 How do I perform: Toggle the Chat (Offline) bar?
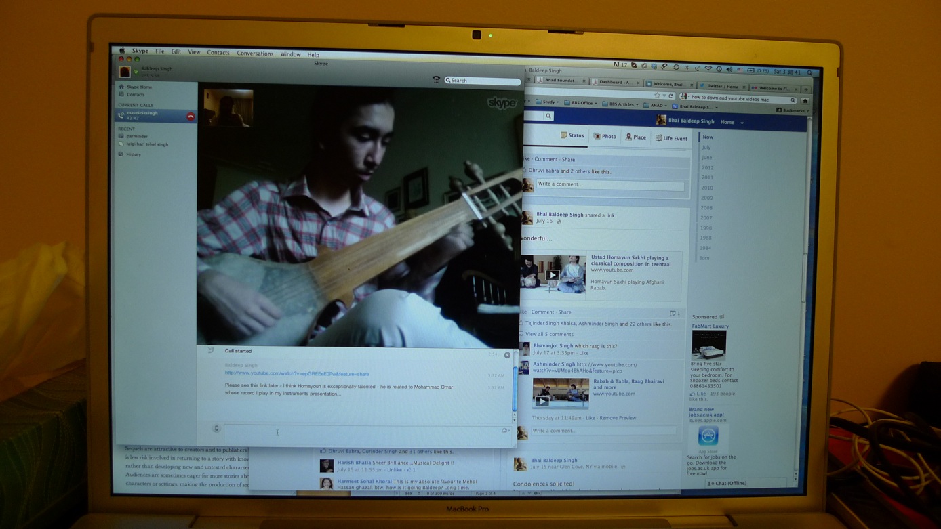[x=727, y=484]
